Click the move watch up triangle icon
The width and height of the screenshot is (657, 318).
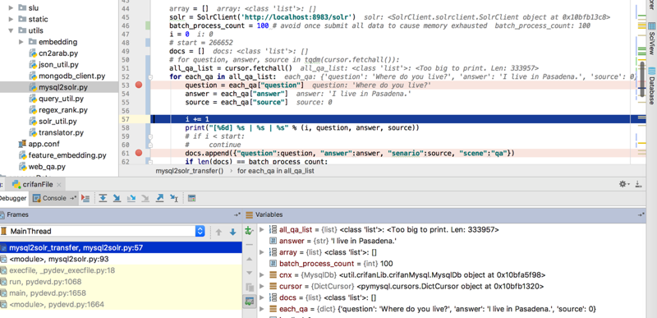(250, 259)
